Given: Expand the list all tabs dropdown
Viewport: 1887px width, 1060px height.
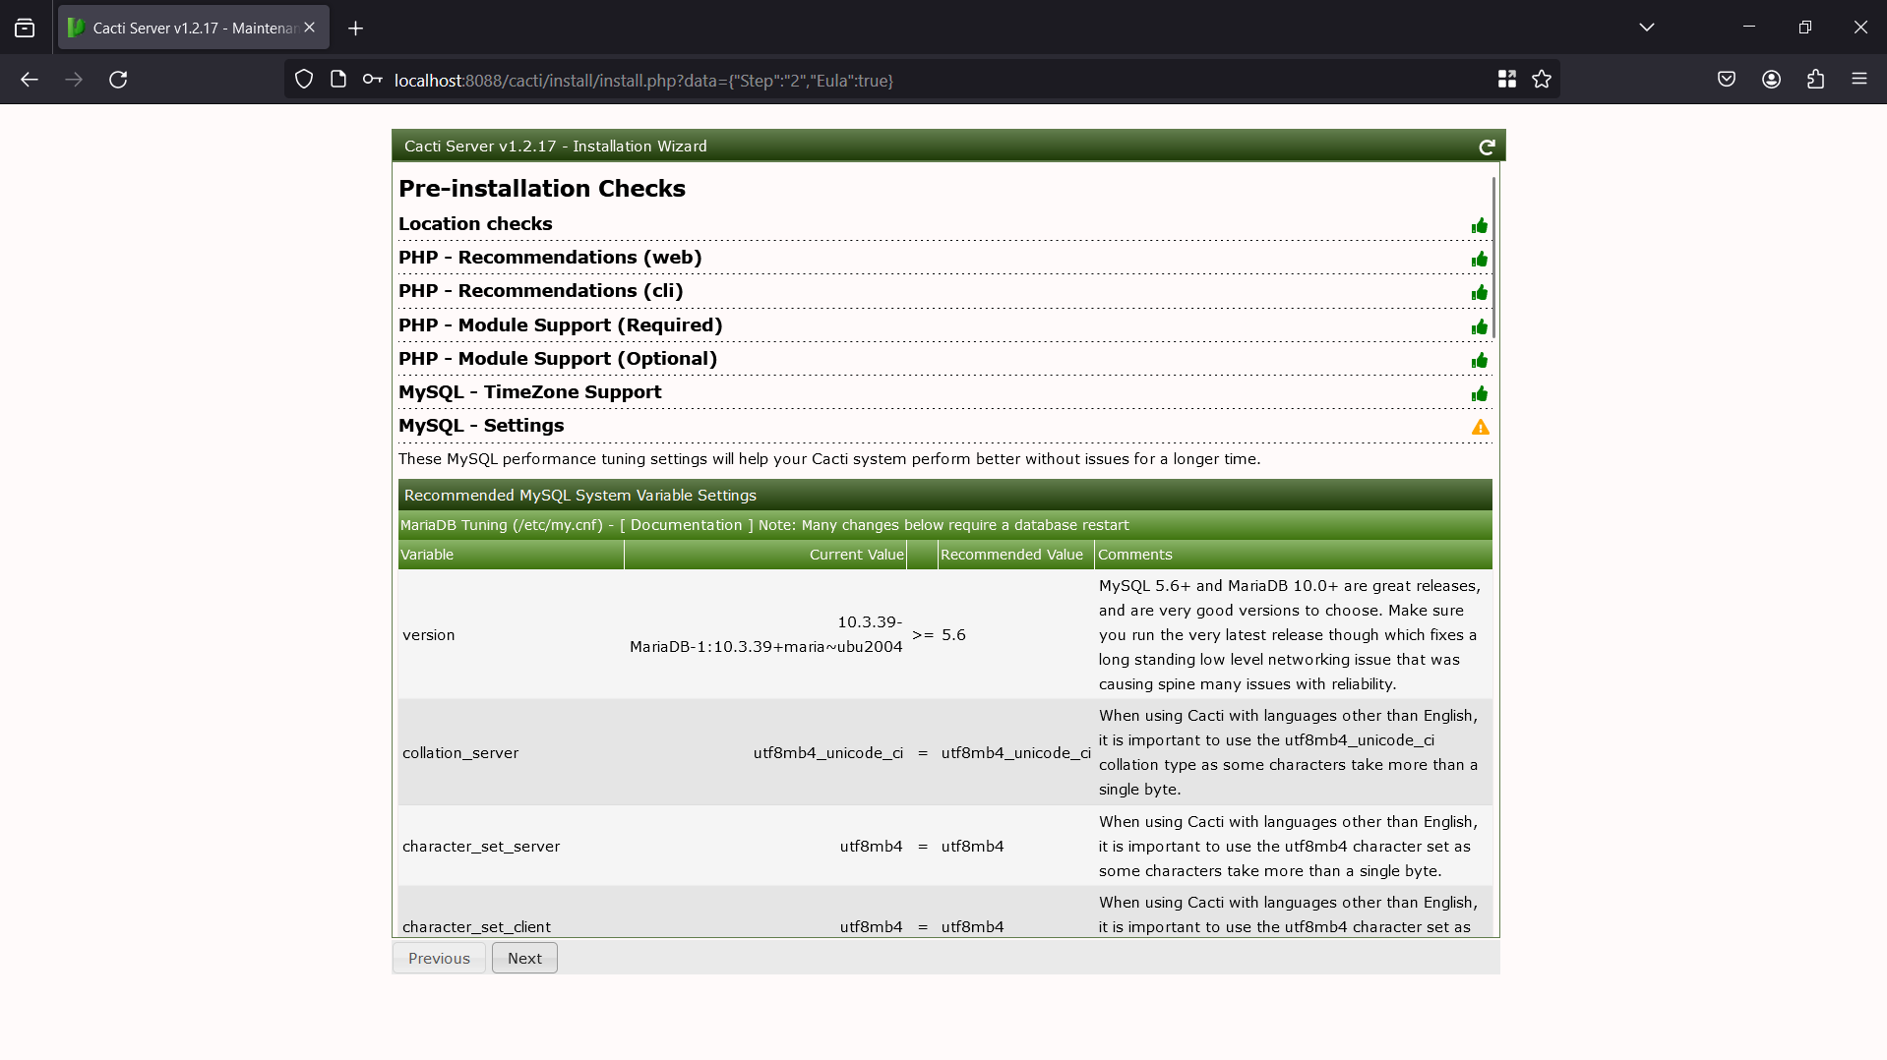Looking at the screenshot, I should click(x=1647, y=28).
